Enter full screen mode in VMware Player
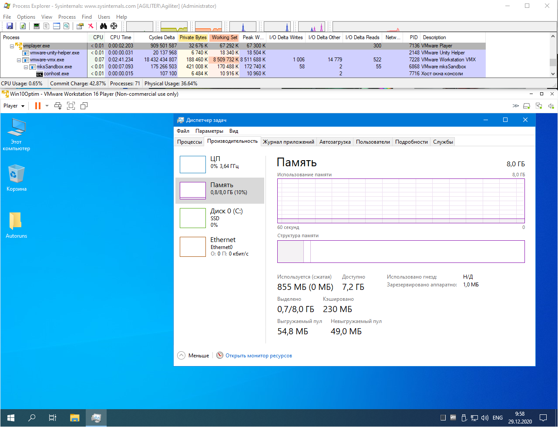Screen dimensions: 558x427 (71, 106)
